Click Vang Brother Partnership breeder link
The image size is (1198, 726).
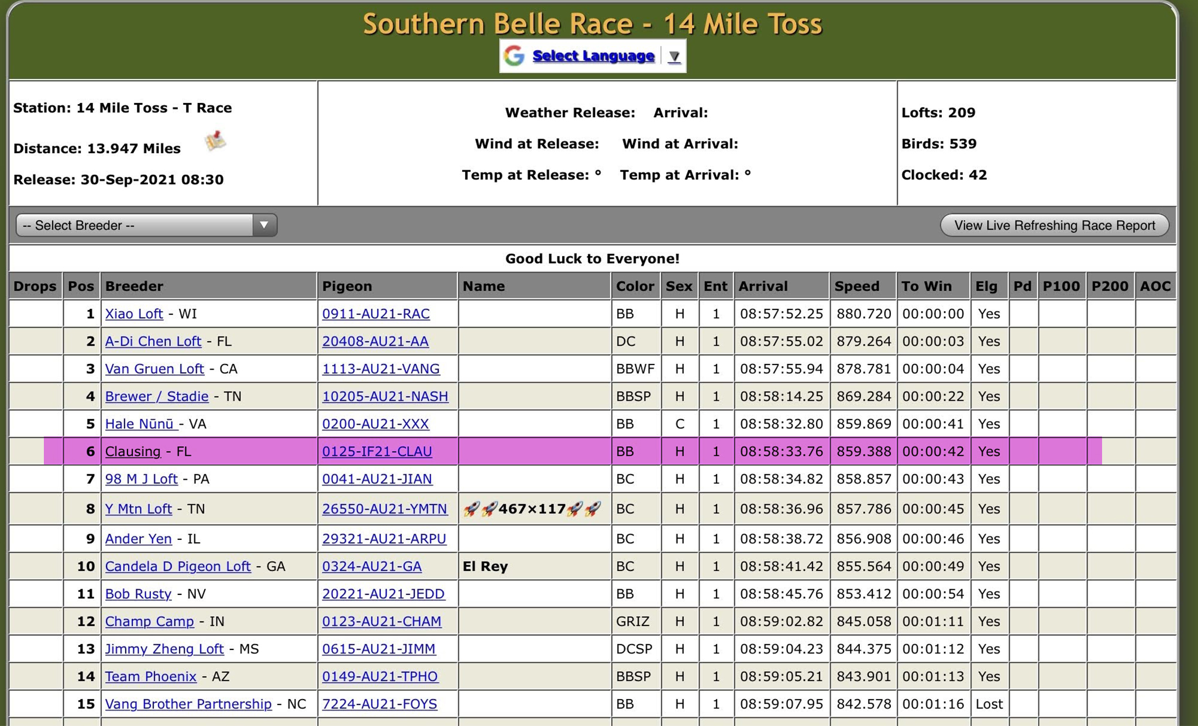coord(188,704)
